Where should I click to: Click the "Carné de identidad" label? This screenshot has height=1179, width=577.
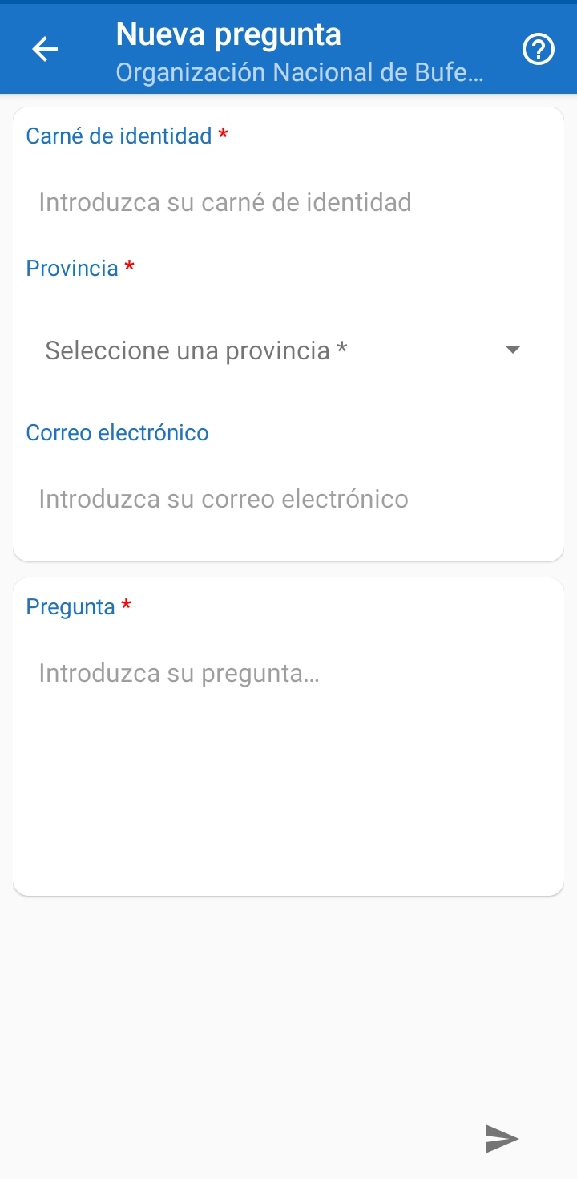119,136
